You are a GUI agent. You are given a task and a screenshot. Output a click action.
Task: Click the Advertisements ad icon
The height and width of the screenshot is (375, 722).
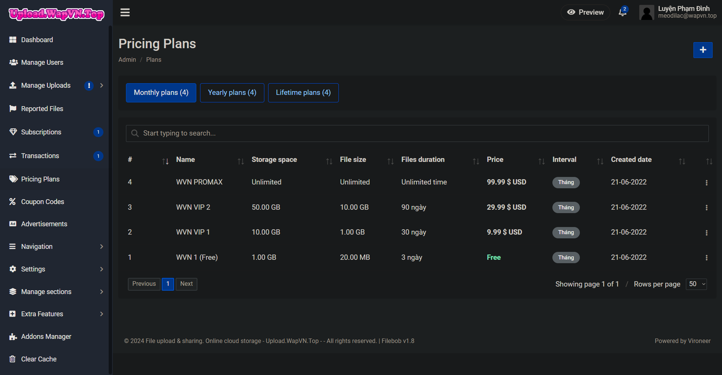pos(13,224)
